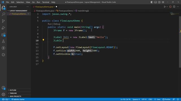
Task: Open the lightning bolt activity bar view
Action: click(3, 48)
